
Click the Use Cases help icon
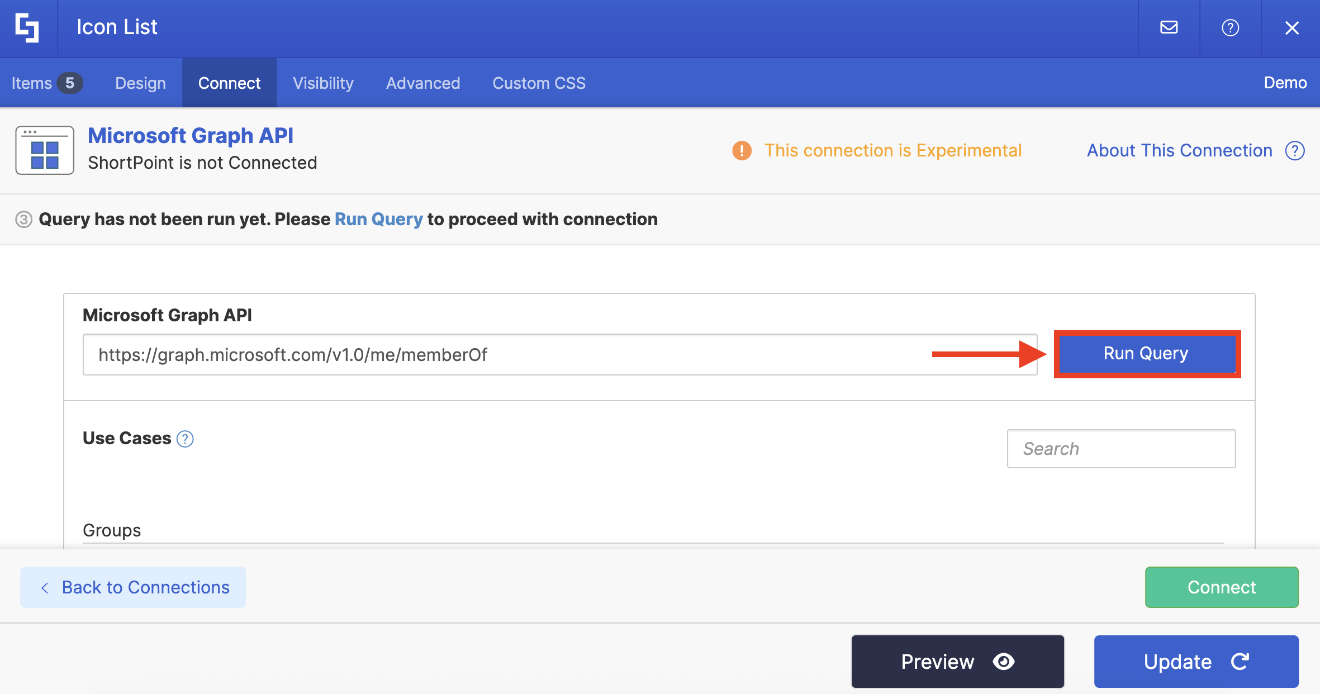coord(185,439)
